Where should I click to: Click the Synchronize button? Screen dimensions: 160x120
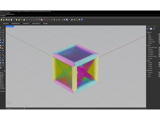[x=5, y=23]
